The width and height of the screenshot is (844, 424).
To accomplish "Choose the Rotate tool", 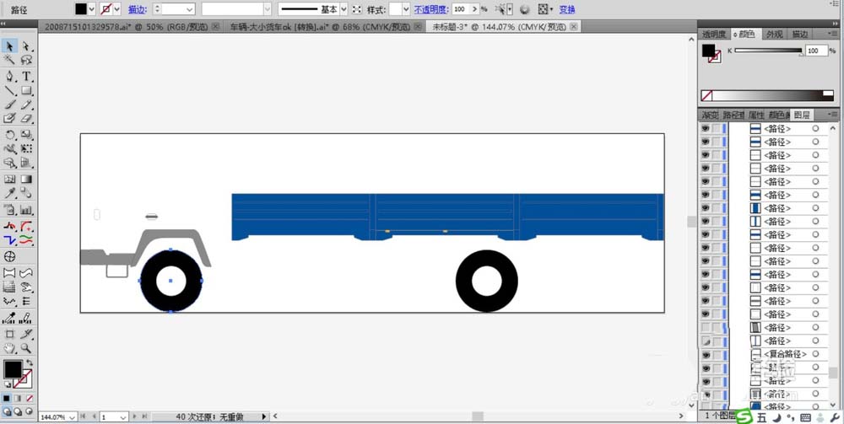I will pos(9,135).
